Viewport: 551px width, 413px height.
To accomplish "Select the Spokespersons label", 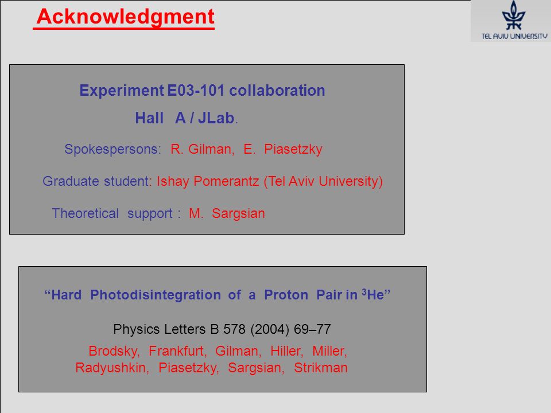I will coord(112,149).
